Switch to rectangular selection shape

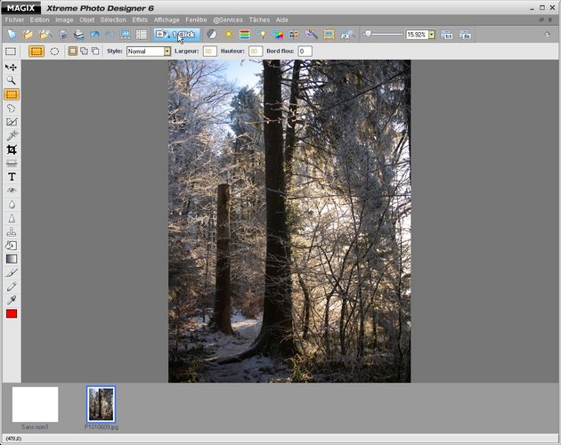(x=37, y=52)
